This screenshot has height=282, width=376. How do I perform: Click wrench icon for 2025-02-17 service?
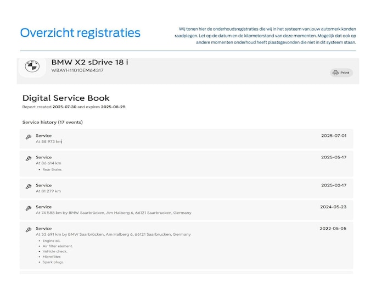click(29, 187)
